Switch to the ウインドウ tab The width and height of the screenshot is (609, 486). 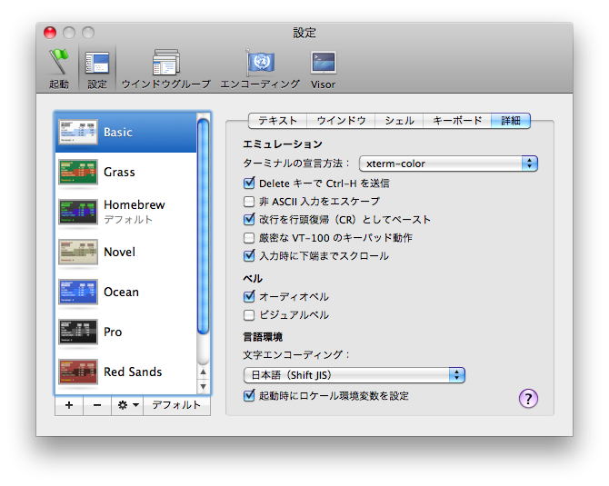pyautogui.click(x=341, y=121)
